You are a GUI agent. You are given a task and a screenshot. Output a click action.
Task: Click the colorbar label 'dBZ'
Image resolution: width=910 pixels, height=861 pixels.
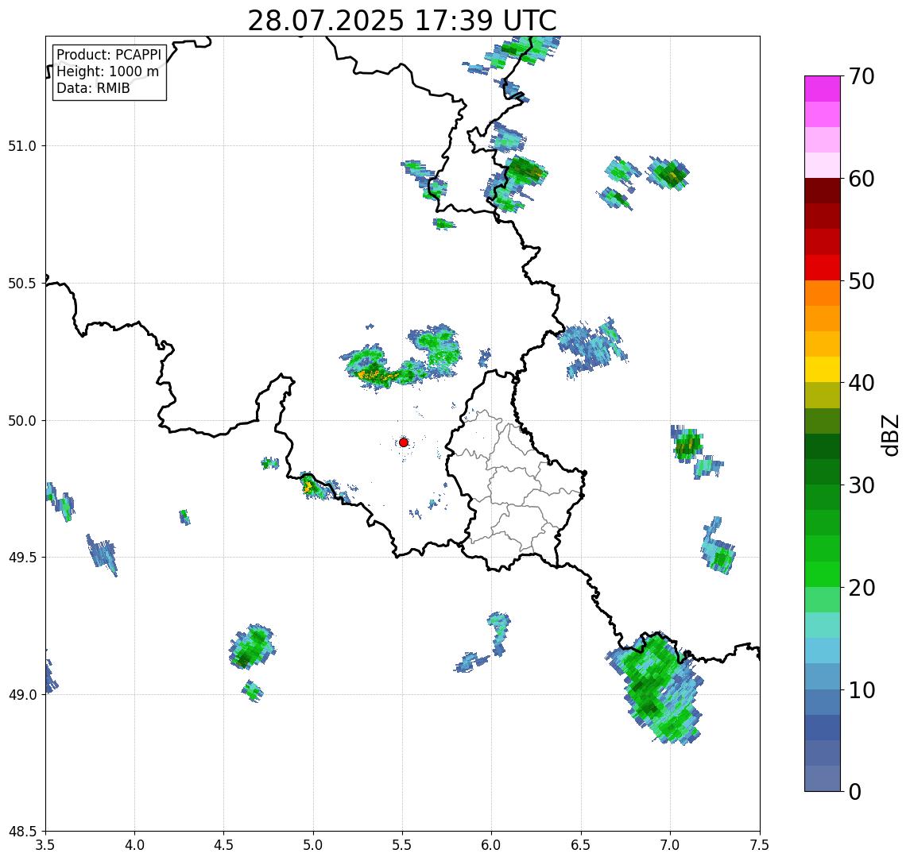tap(889, 435)
